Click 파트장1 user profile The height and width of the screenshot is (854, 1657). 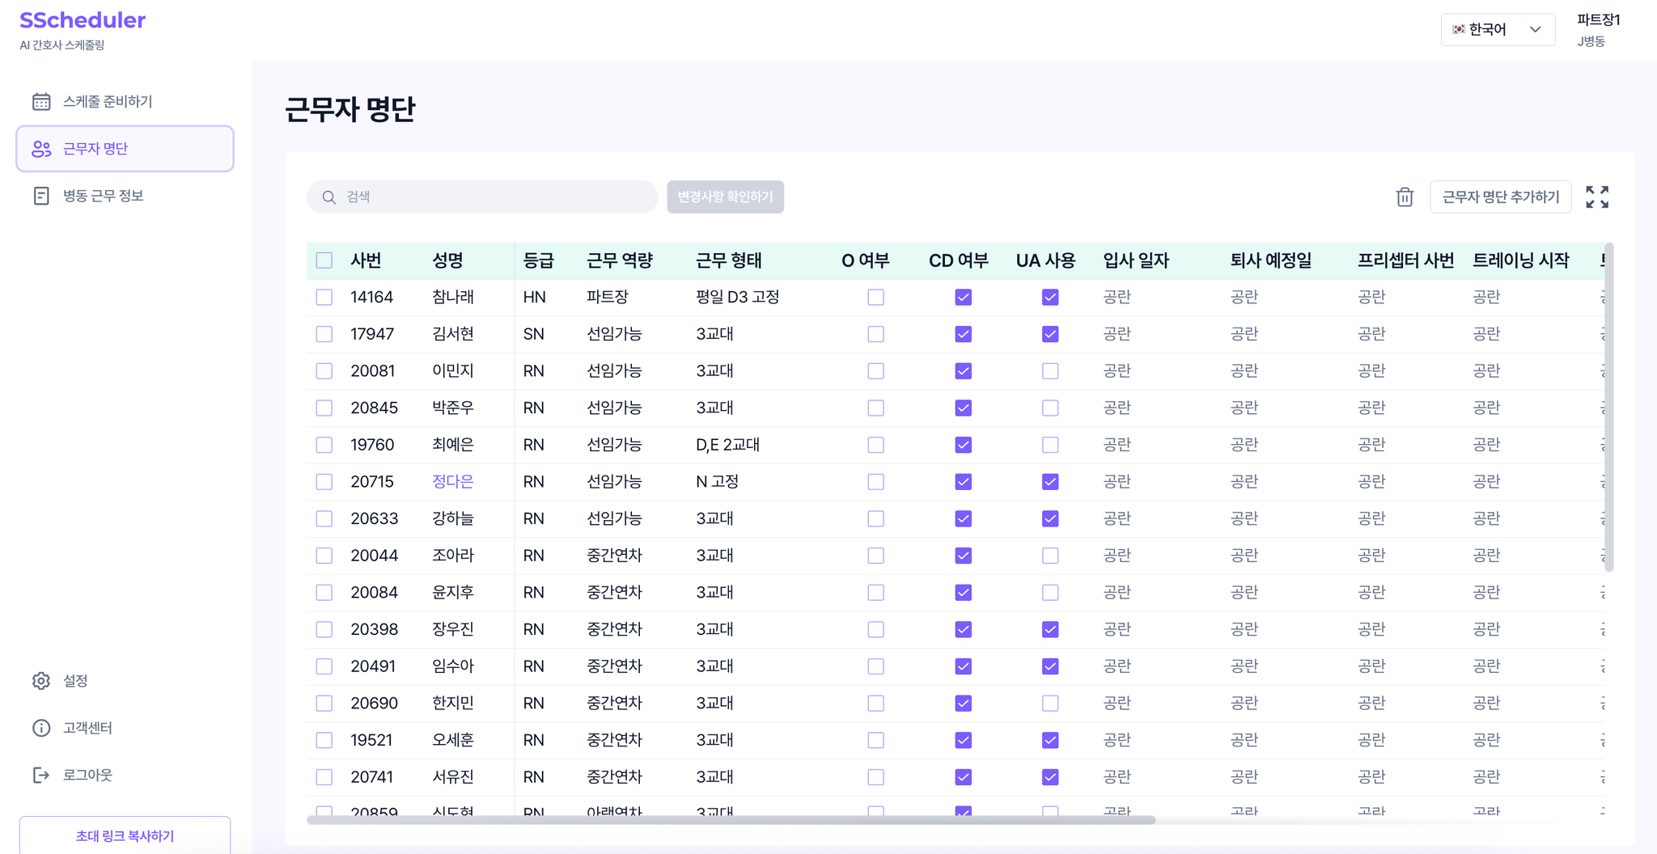[1599, 29]
